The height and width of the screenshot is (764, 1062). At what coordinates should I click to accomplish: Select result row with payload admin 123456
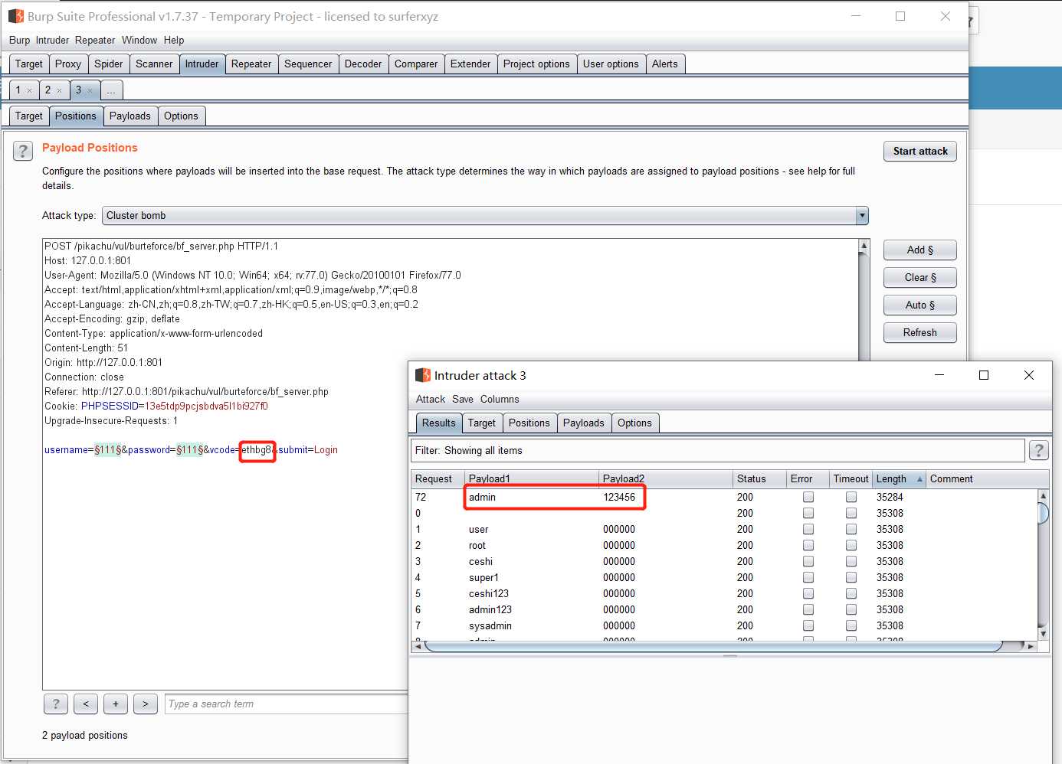pyautogui.click(x=725, y=497)
